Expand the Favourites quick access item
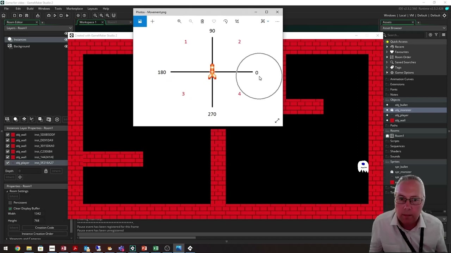 pyautogui.click(x=387, y=52)
